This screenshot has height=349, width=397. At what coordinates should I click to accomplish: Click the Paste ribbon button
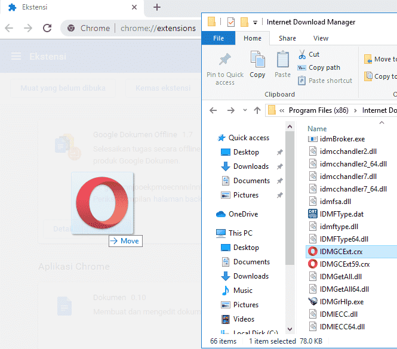point(282,64)
